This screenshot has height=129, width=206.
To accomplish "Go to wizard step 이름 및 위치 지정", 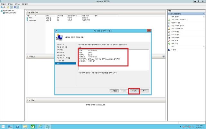I will [62, 47].
